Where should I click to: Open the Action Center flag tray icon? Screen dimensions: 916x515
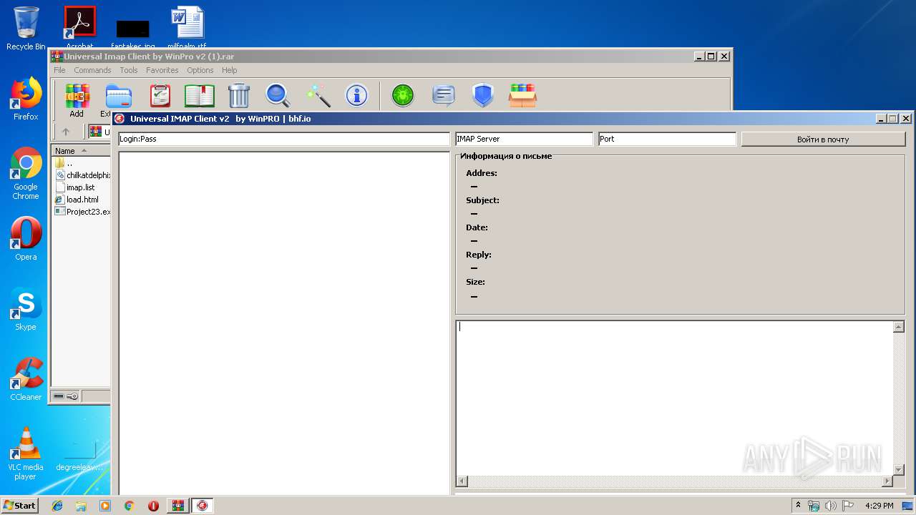point(847,506)
